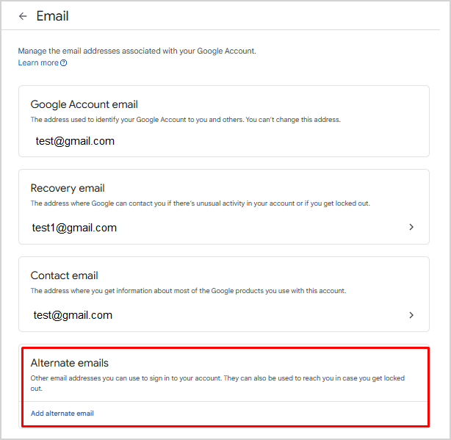Image resolution: width=451 pixels, height=440 pixels.
Task: Click the Email page title
Action: pos(53,16)
